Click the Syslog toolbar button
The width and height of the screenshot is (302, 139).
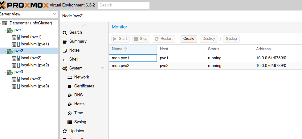[231, 39]
